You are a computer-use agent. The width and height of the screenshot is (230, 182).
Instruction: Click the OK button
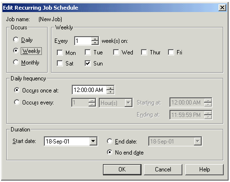[122, 169]
